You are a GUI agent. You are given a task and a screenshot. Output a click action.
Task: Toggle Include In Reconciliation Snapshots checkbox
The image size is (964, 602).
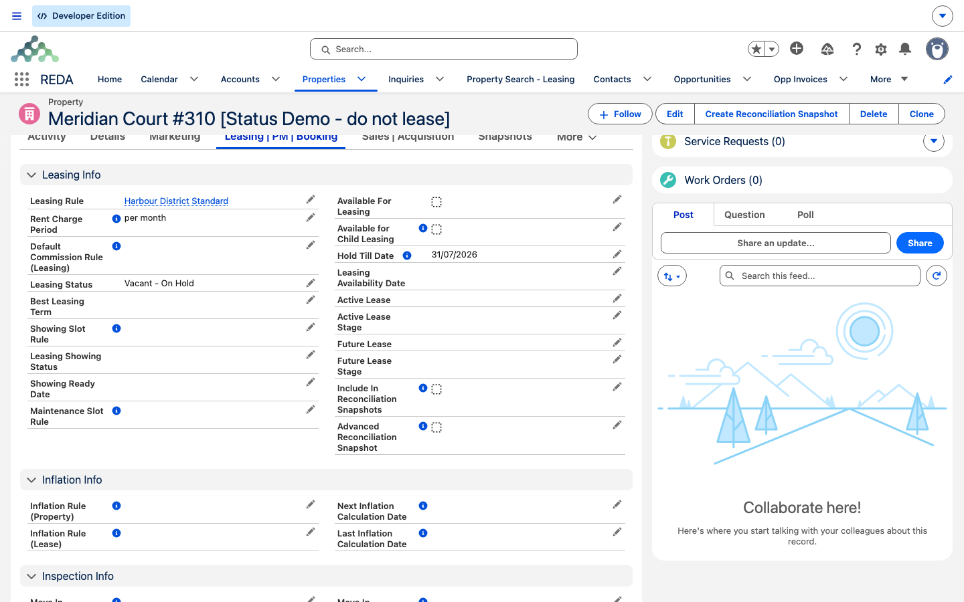(x=436, y=389)
